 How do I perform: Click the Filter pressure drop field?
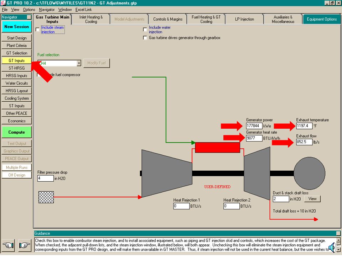tap(45, 178)
